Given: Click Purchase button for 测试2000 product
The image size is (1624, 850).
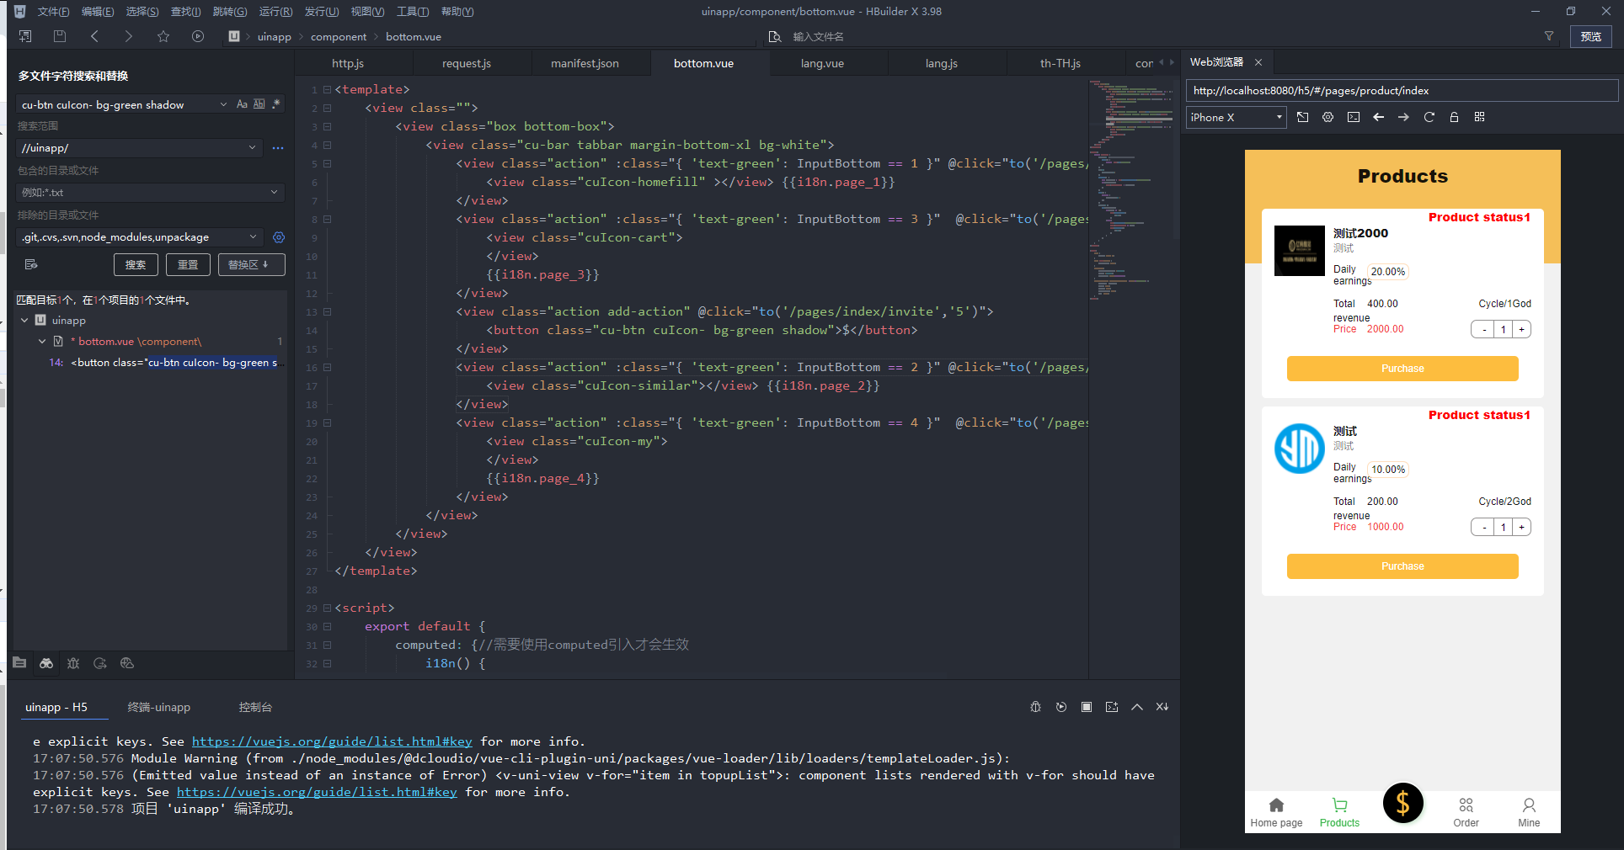Looking at the screenshot, I should [1402, 369].
